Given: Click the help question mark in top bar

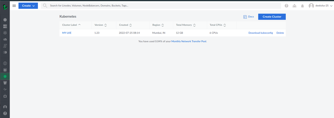Looking at the screenshot, I should [287, 6].
